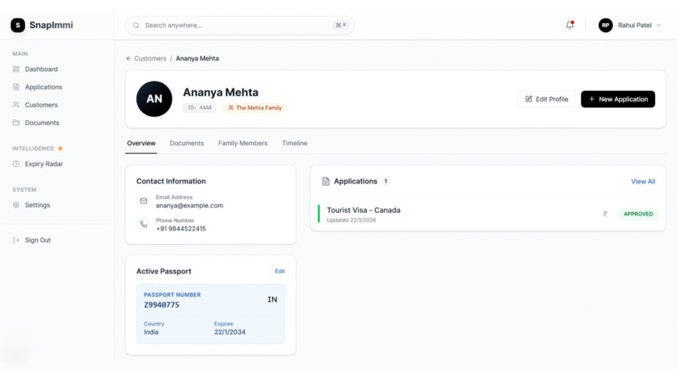
Task: Open Expiry Radar from the sidebar
Action: (x=44, y=164)
